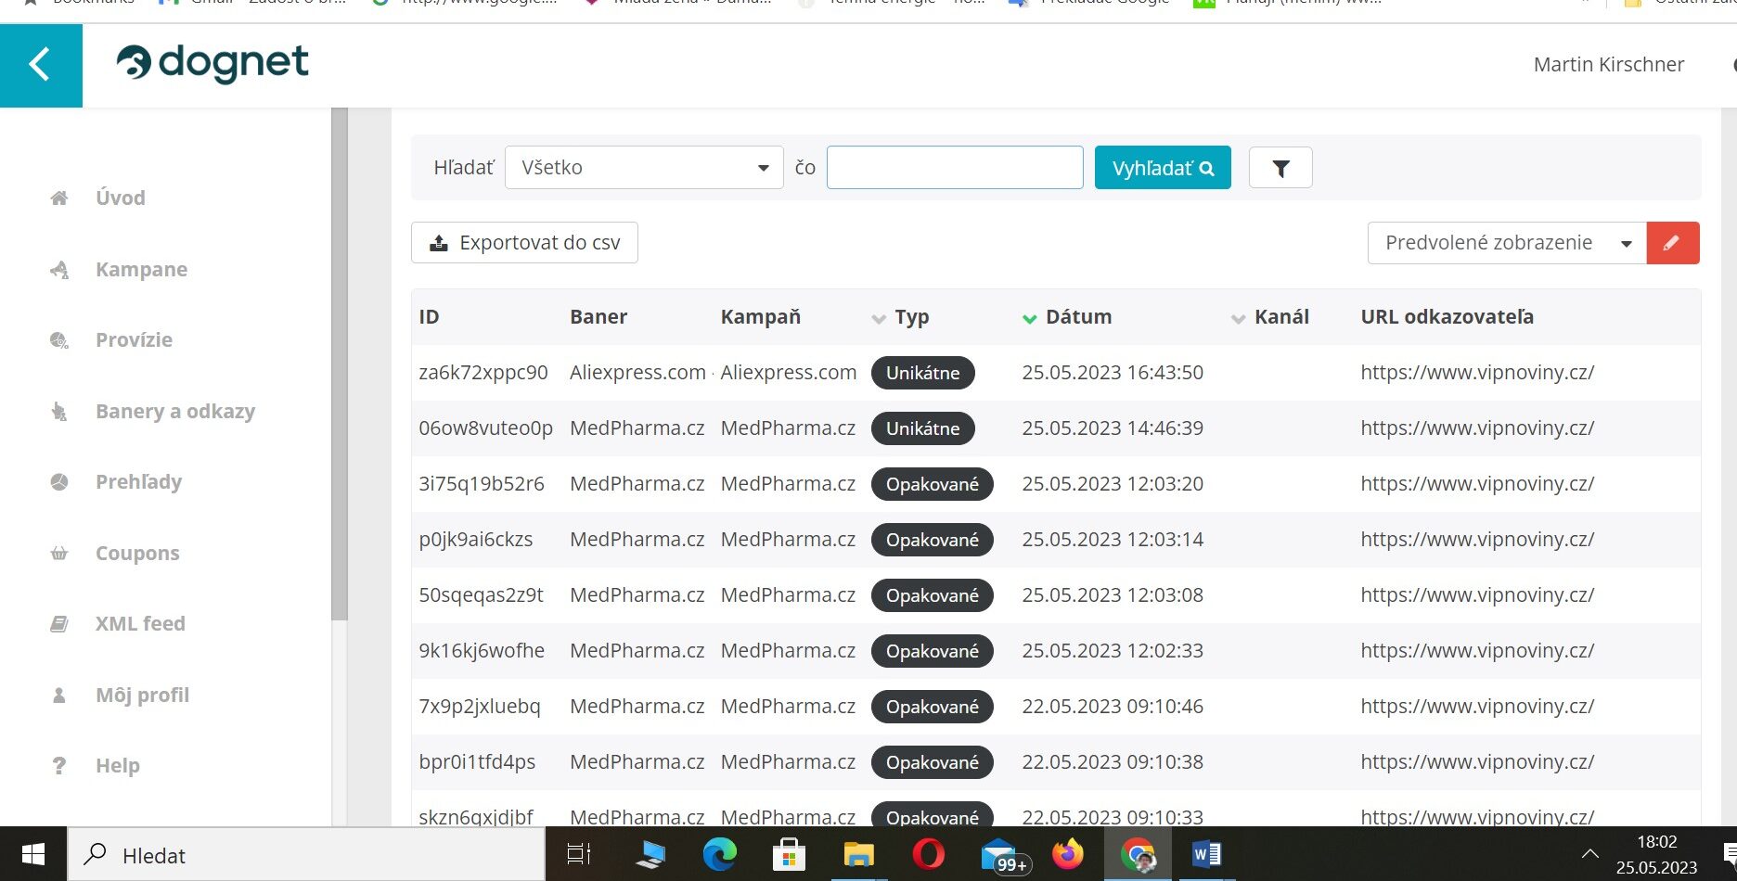Switch to Word on the taskbar

pos(1206,854)
